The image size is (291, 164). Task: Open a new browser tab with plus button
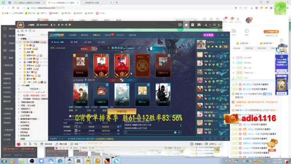[x=116, y=3]
